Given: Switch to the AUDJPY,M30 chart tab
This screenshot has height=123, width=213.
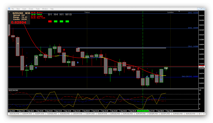Looking at the screenshot, I should click(x=40, y=114).
